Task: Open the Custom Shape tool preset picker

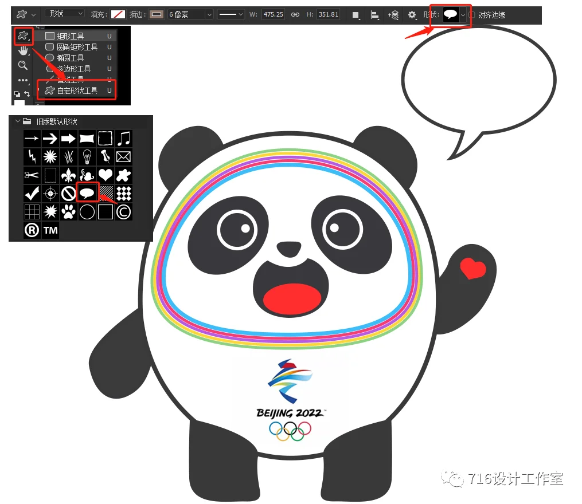Action: pos(22,14)
